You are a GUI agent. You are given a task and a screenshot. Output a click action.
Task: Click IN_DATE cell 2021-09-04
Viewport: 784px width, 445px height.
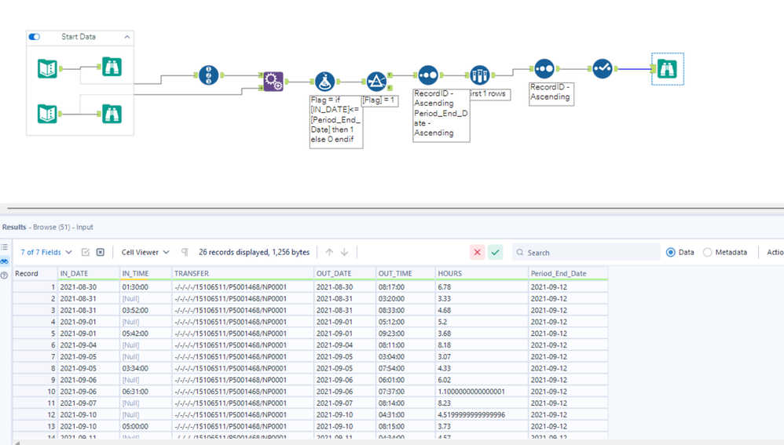tap(89, 345)
